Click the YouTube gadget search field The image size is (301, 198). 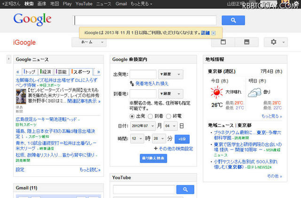(144, 190)
